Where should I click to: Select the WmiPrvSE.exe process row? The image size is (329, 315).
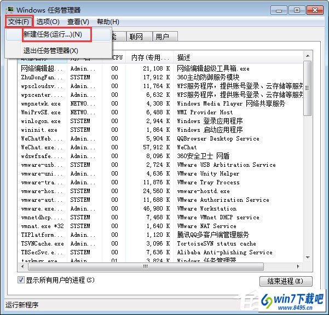pos(160,112)
